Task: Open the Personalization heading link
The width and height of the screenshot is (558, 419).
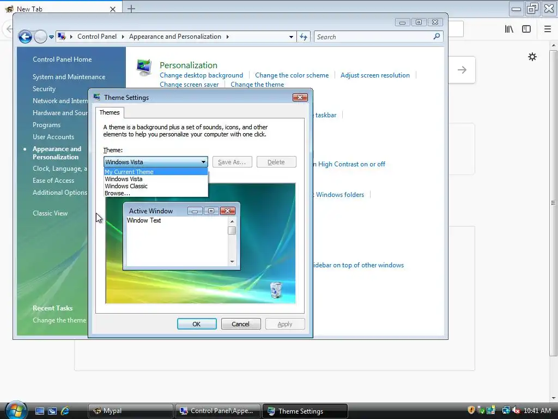Action: [x=188, y=65]
